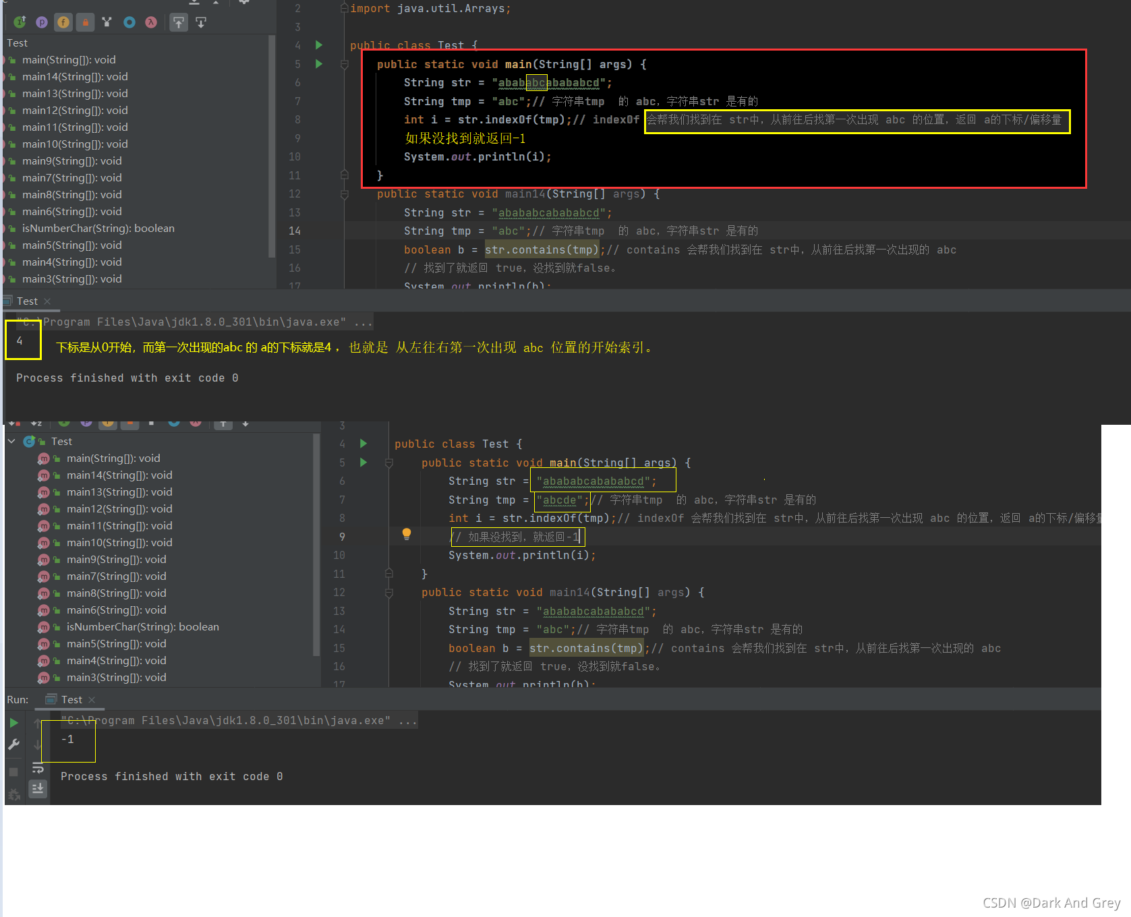Click line number 9 in lower editor gutter

pyautogui.click(x=342, y=537)
